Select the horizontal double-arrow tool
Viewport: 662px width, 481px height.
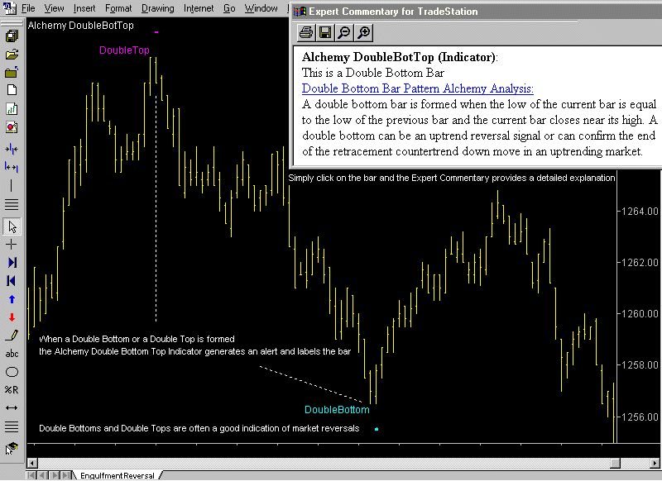(x=12, y=408)
